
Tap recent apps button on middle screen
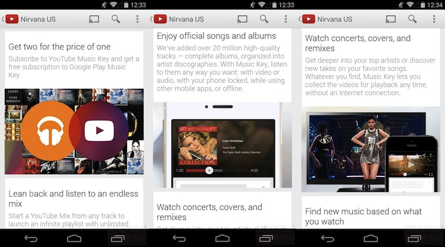(x=266, y=239)
